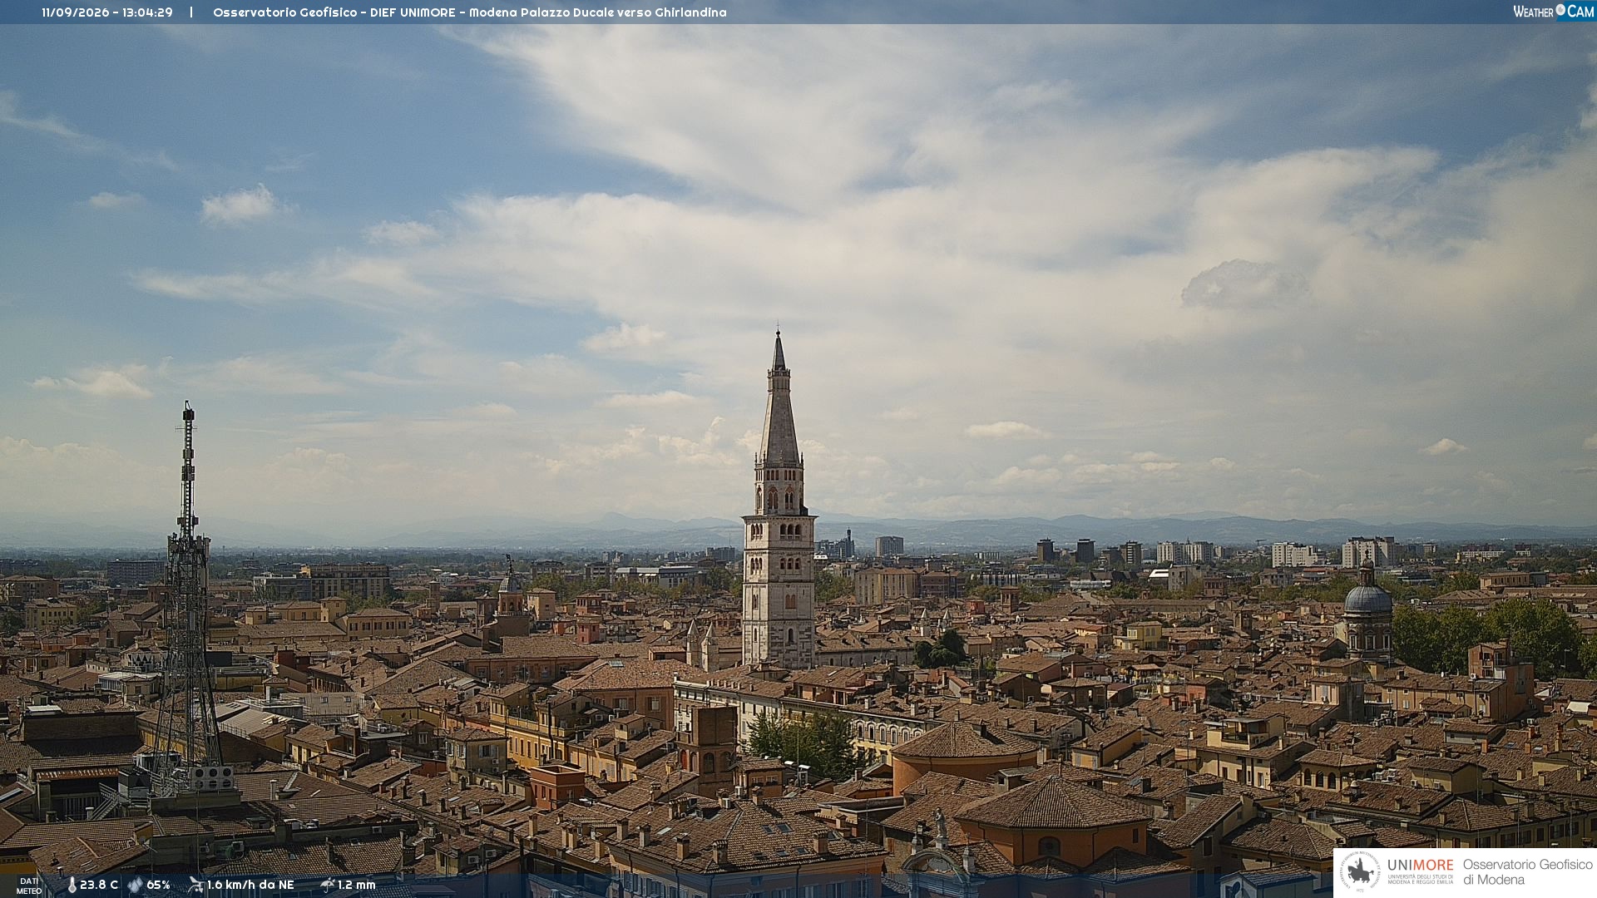Click Osservatorio Geofisico di Modena caption
Screen dimensions: 1597x898
pyautogui.click(x=1527, y=872)
